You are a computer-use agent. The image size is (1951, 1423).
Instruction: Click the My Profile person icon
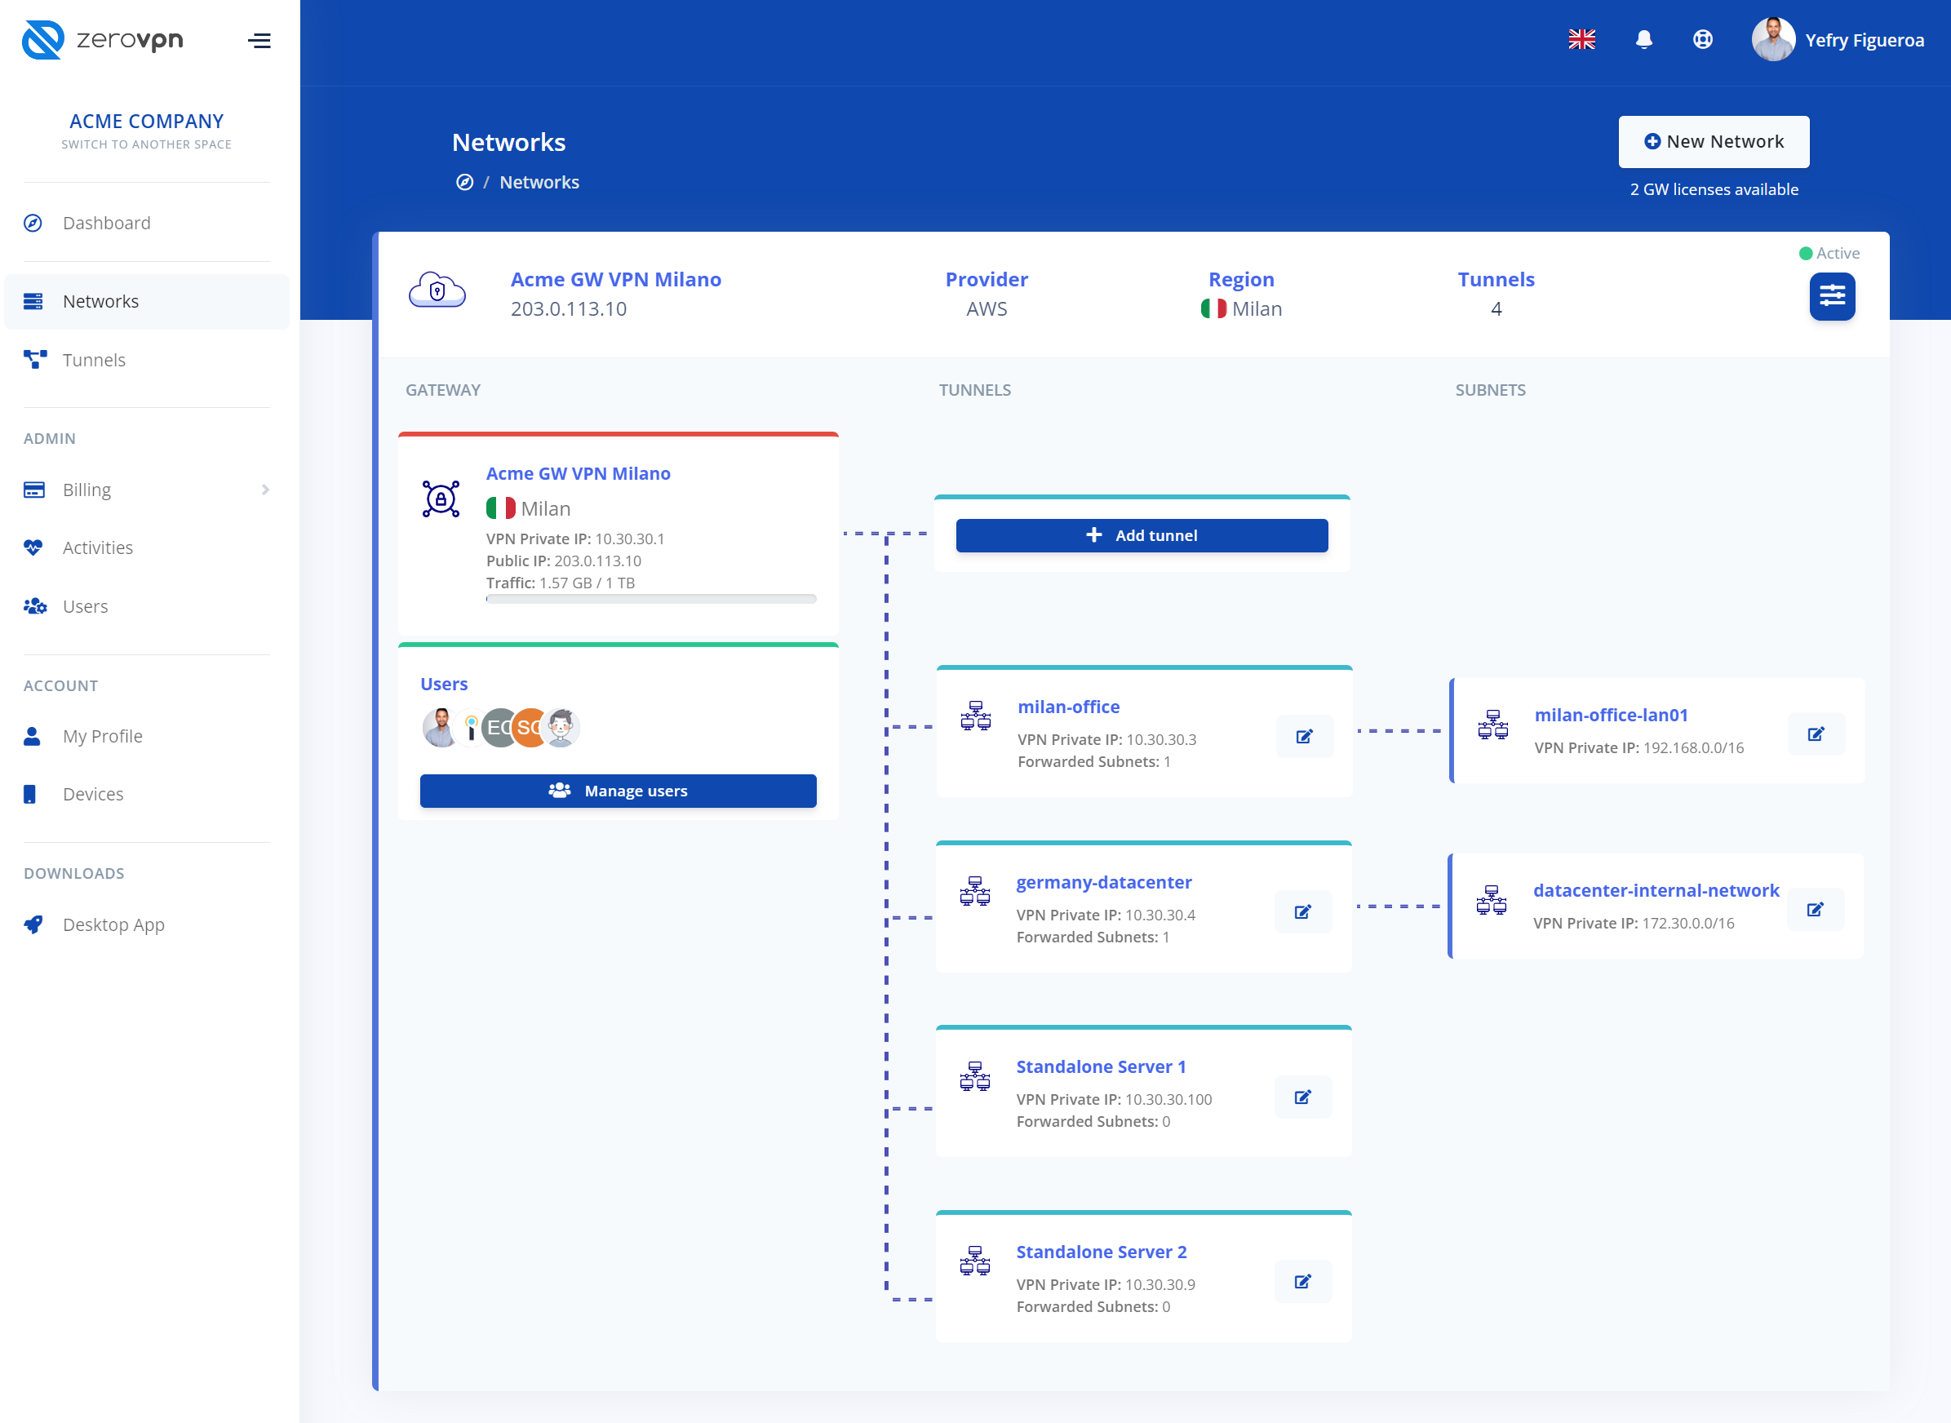(x=32, y=737)
